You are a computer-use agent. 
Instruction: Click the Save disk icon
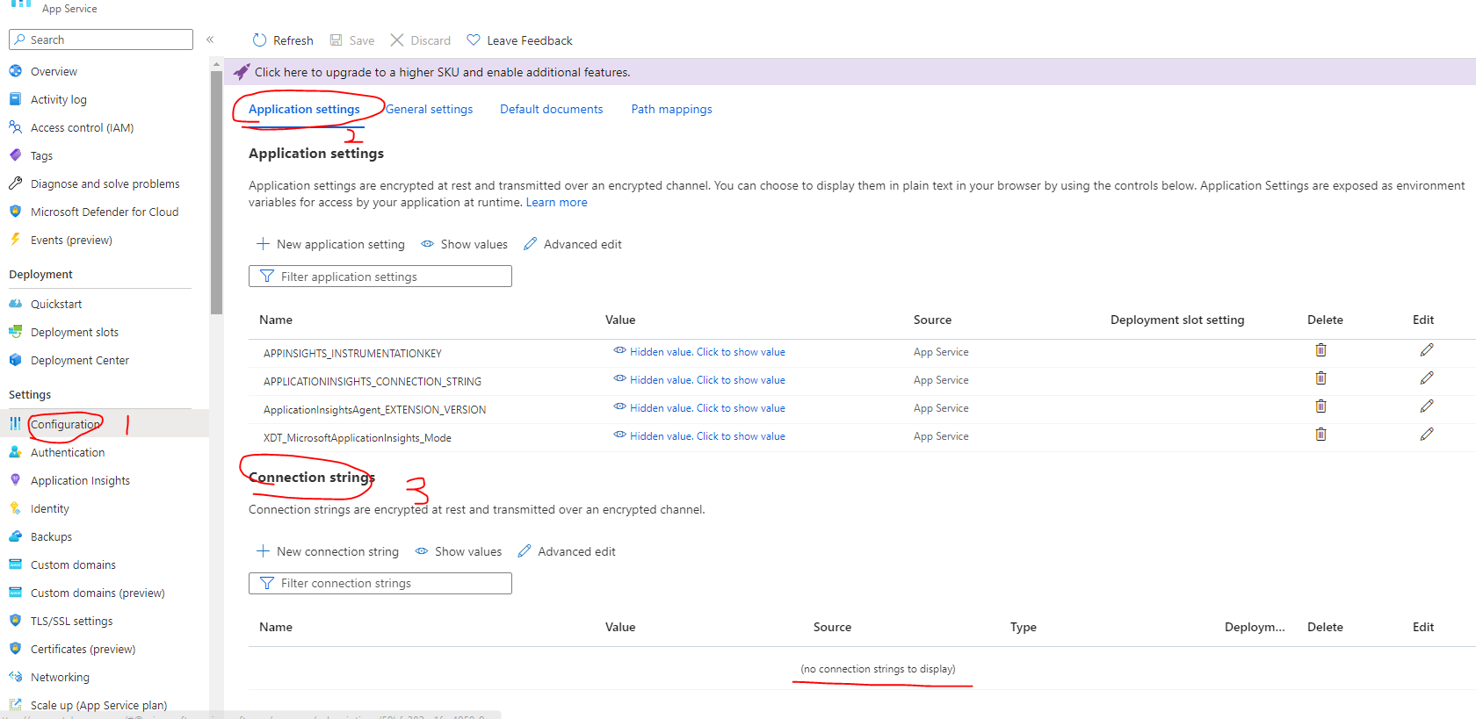coord(336,40)
